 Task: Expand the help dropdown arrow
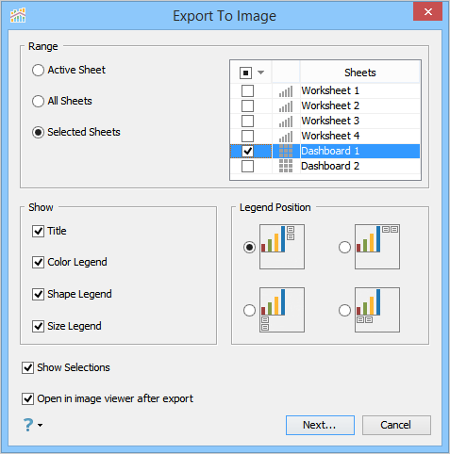click(x=40, y=425)
